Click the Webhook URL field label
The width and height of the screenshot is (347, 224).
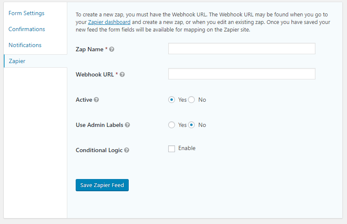click(95, 74)
